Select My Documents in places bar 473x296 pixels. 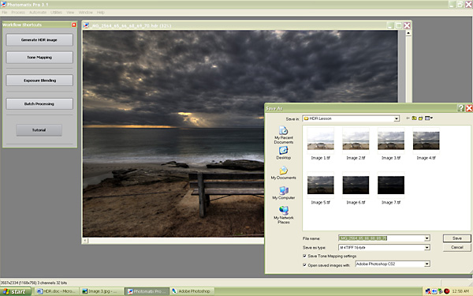click(x=284, y=173)
